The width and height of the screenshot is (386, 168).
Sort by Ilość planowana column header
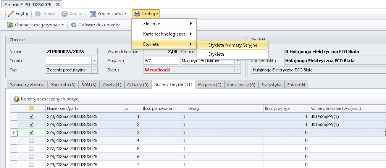point(164,108)
